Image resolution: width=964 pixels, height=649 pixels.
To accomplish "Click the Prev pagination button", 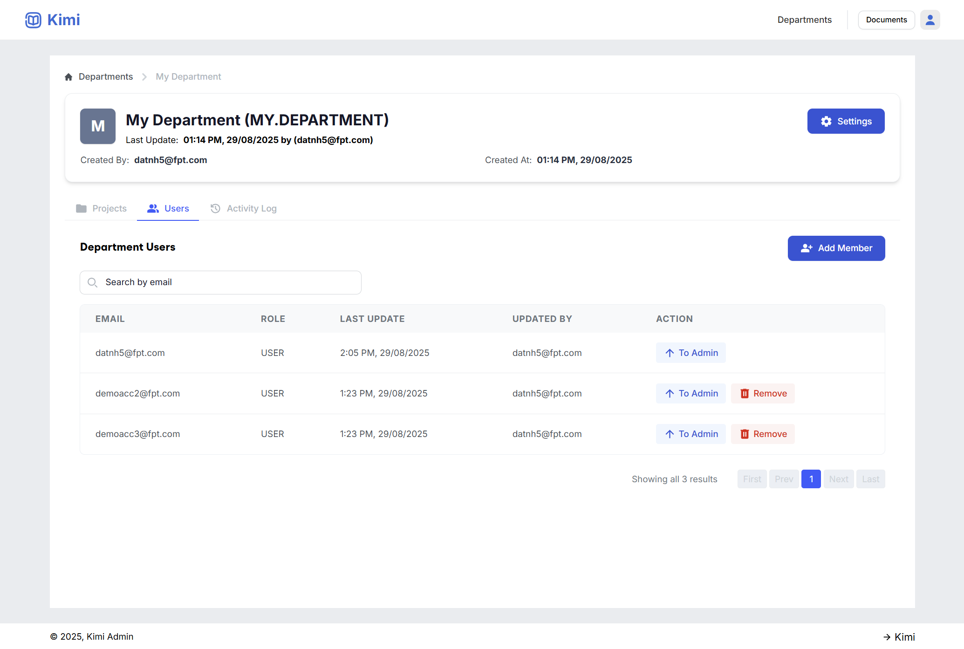I will [784, 479].
